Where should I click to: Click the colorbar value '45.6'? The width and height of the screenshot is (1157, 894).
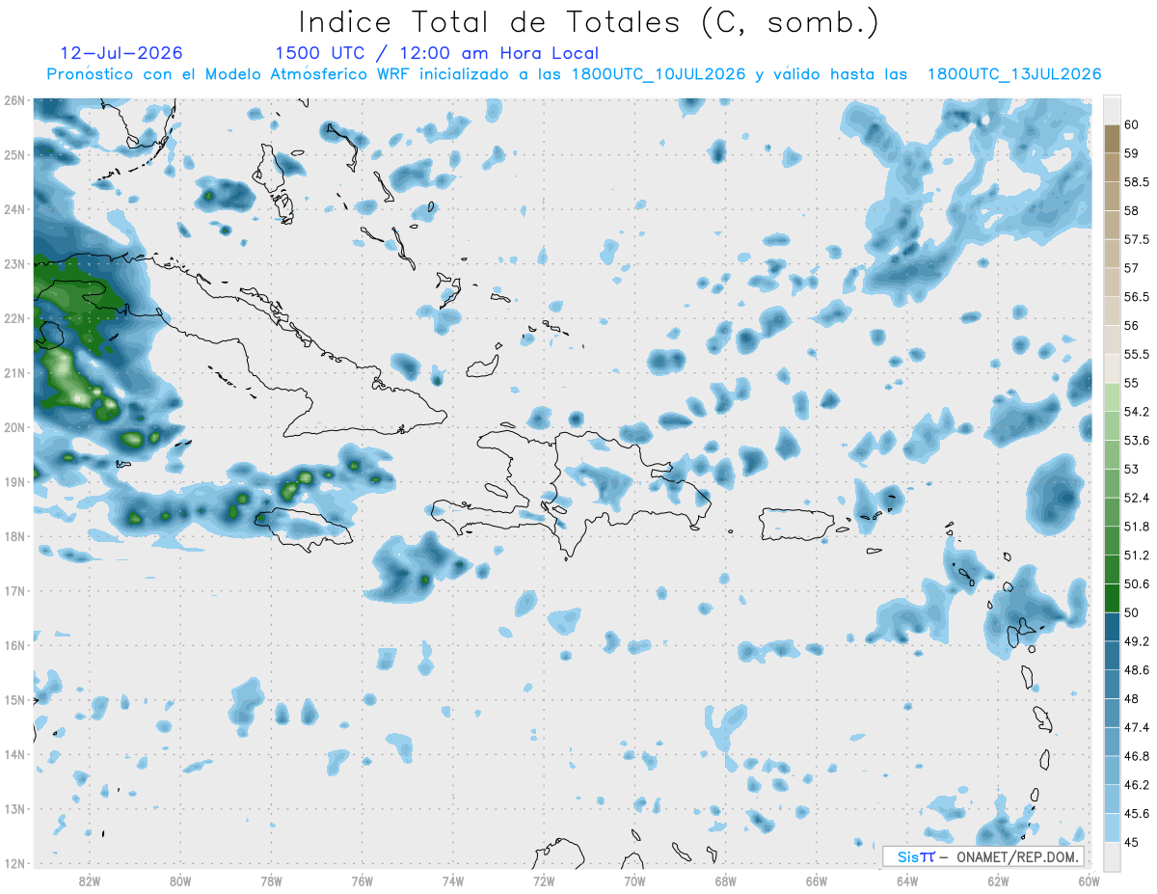pos(1137,814)
